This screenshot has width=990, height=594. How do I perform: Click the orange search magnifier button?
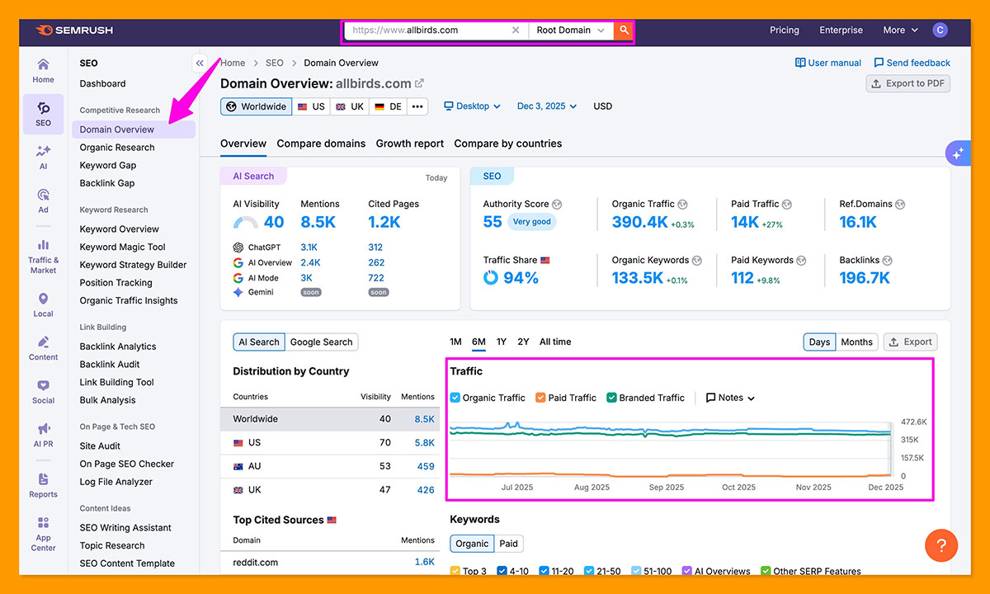tap(625, 31)
